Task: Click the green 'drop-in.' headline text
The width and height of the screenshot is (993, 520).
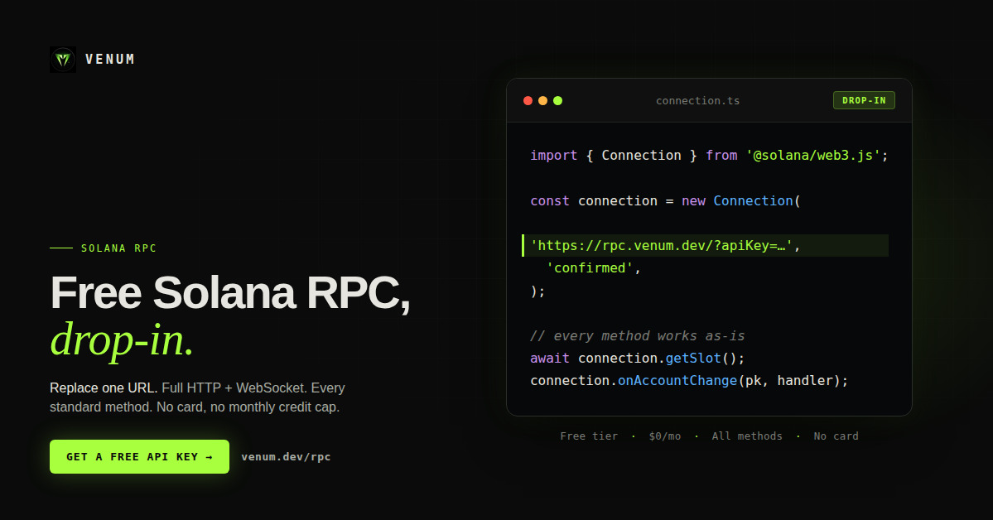Action: [122, 340]
